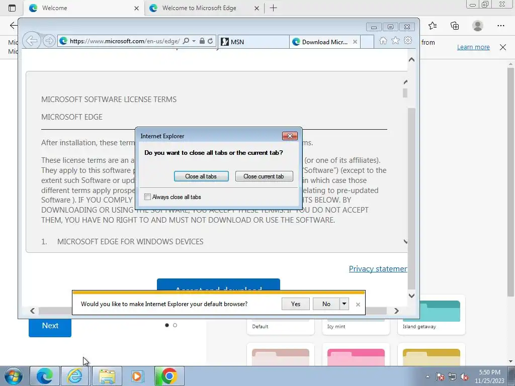Click right arrow of IE horizontal scrollbar
Screen dimensions: 515x386
click(396, 311)
